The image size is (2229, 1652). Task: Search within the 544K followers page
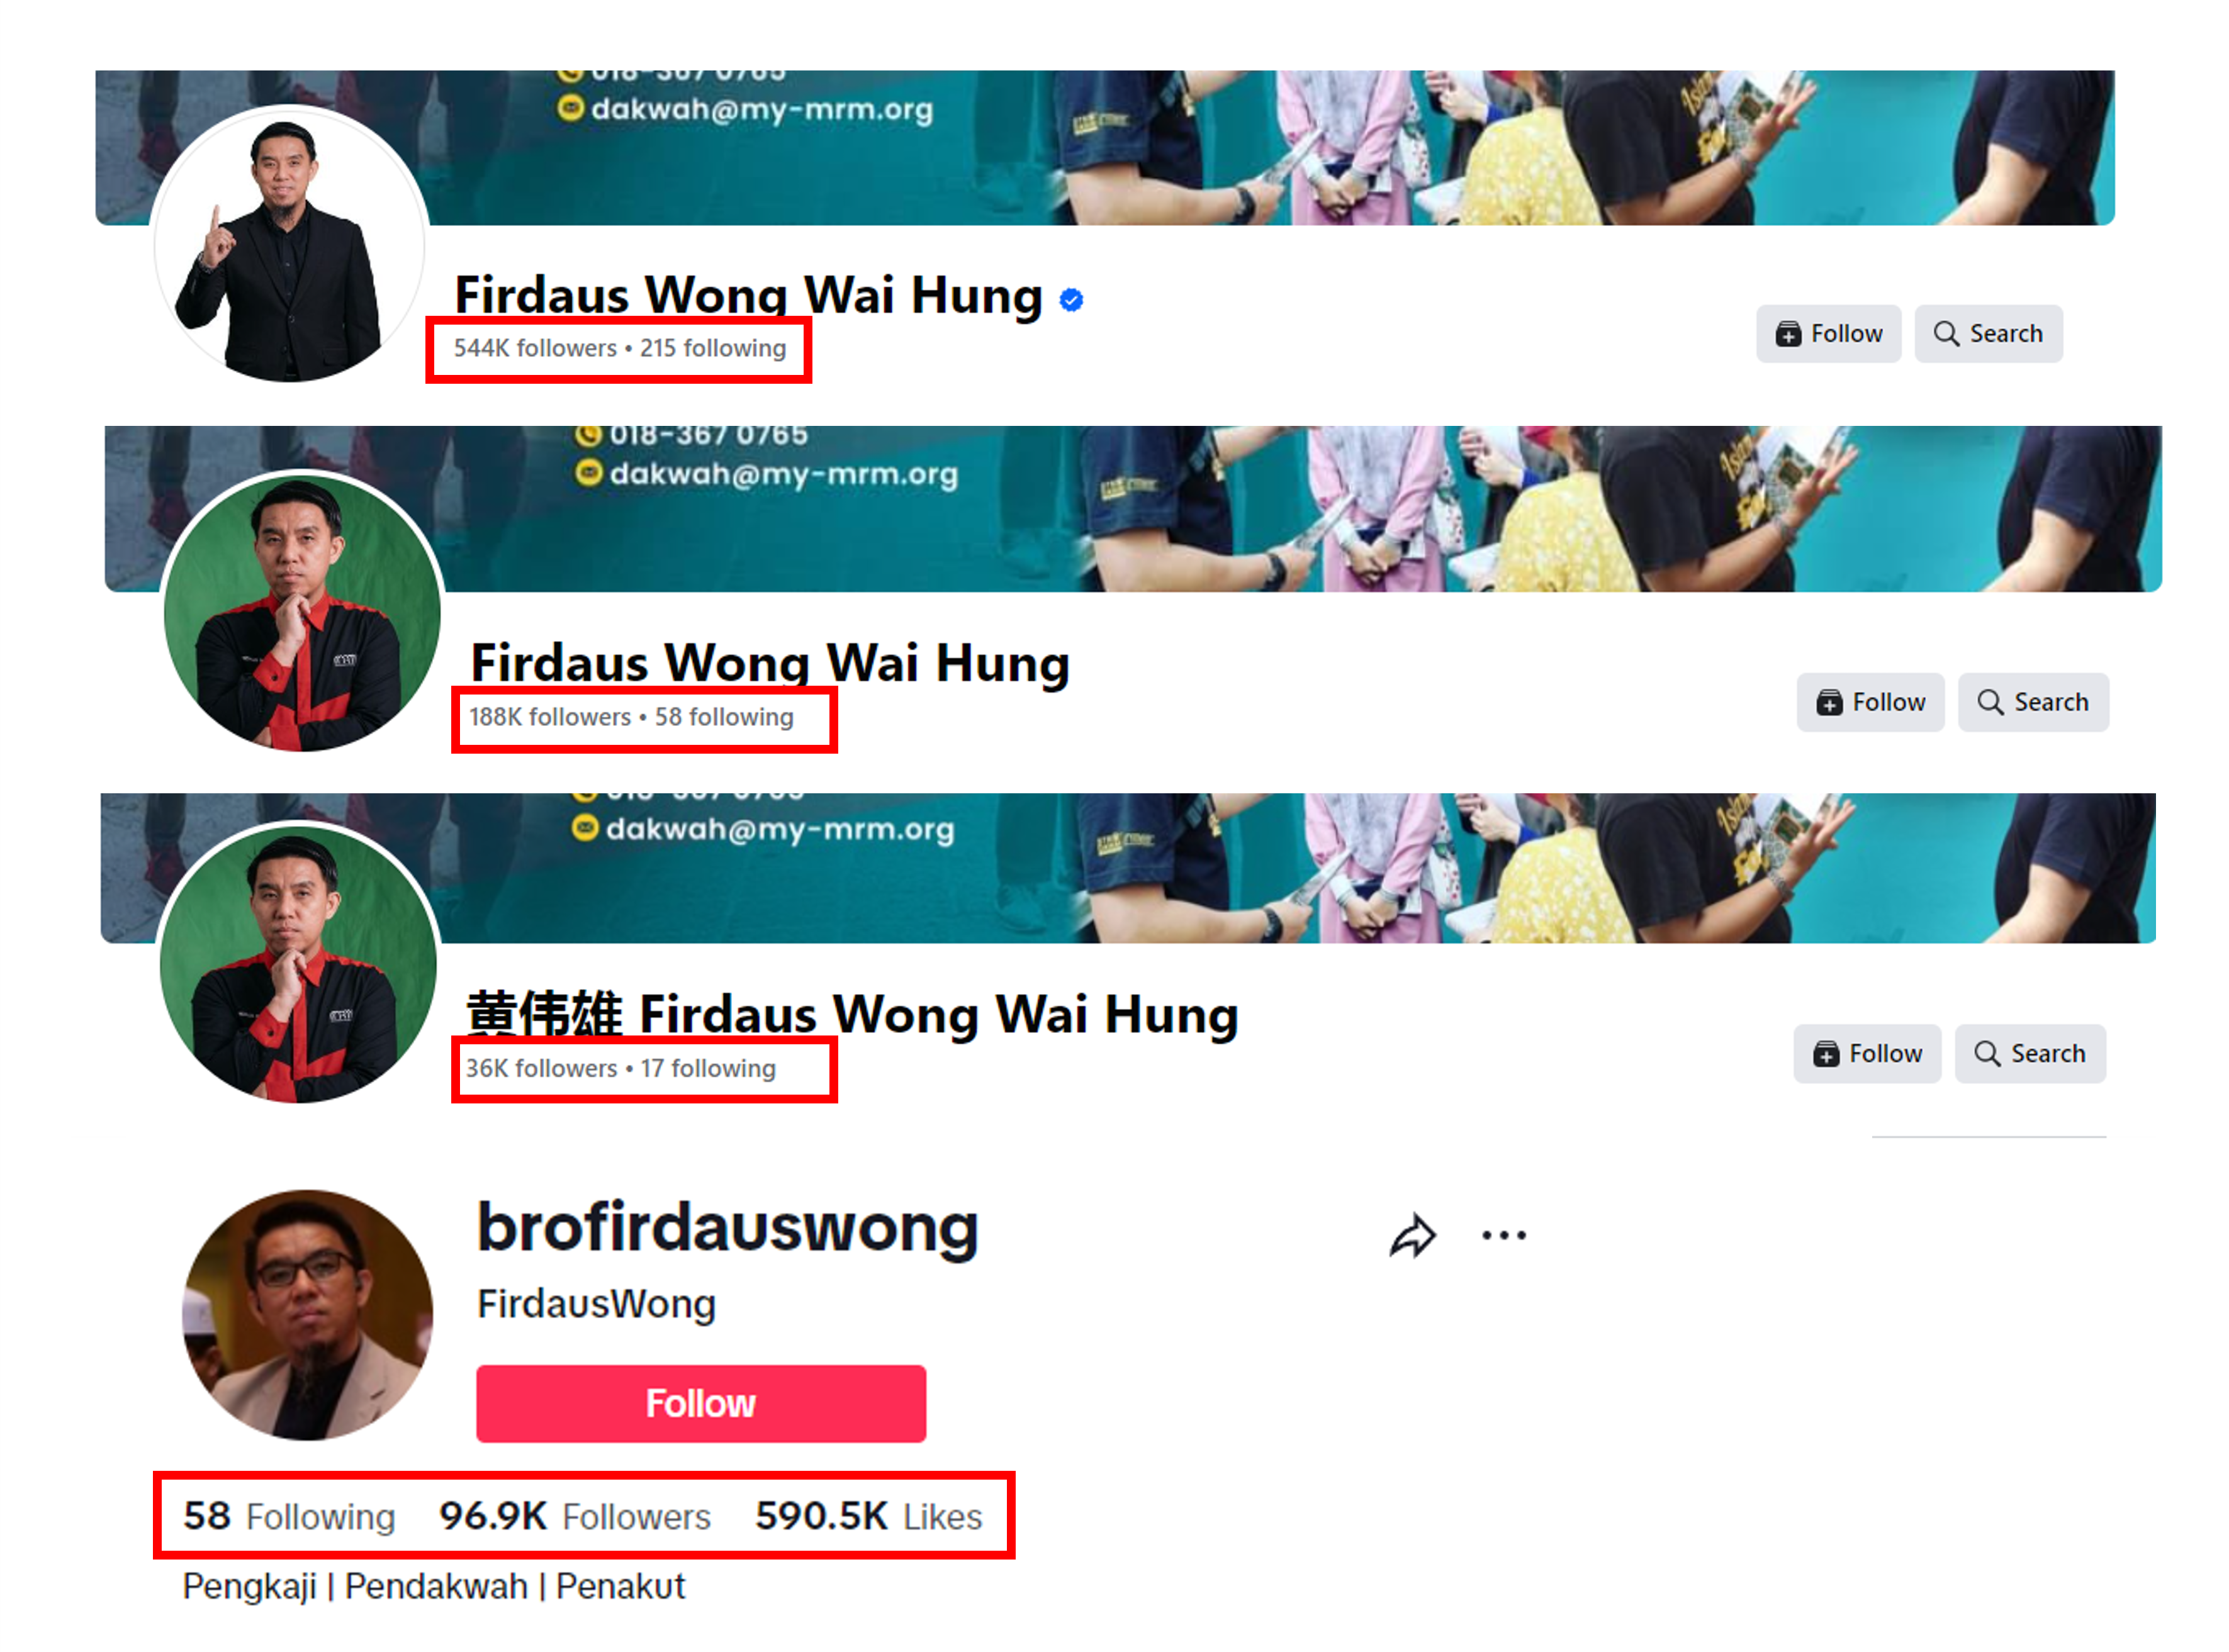1988,333
